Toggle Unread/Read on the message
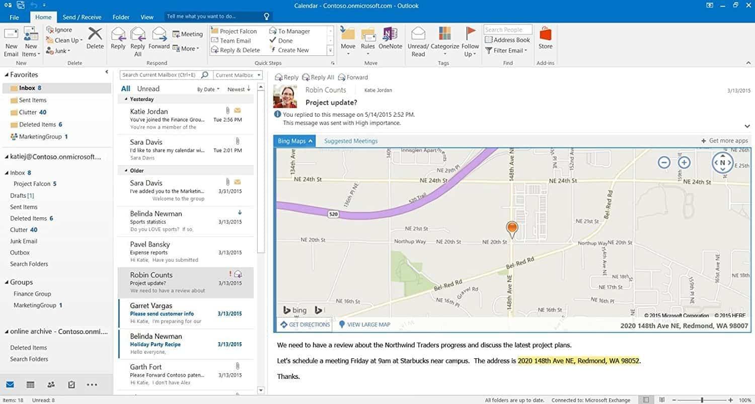This screenshot has width=755, height=404. point(418,39)
